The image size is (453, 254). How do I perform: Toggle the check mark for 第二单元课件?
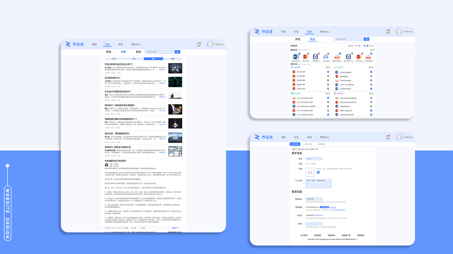point(328,76)
